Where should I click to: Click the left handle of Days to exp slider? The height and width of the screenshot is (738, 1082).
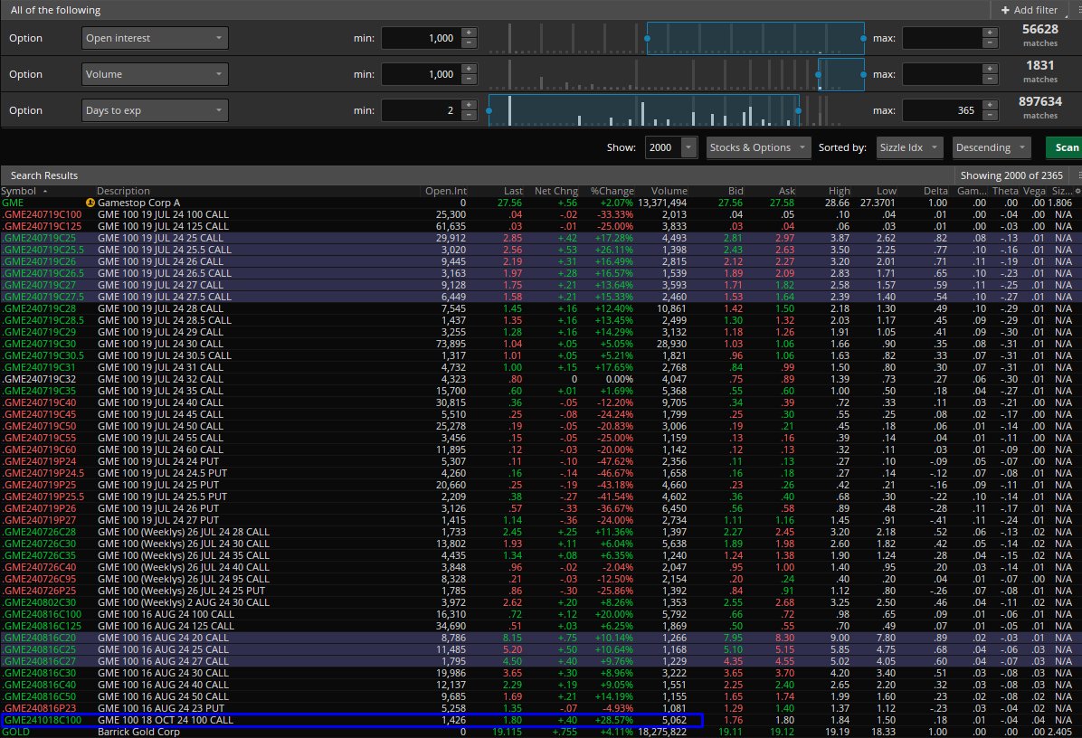[x=489, y=110]
